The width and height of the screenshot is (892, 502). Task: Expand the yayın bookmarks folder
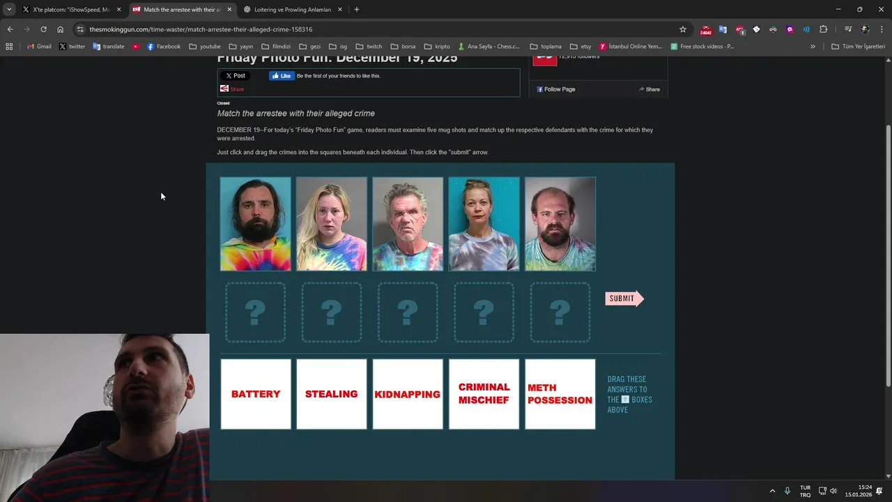pyautogui.click(x=240, y=47)
